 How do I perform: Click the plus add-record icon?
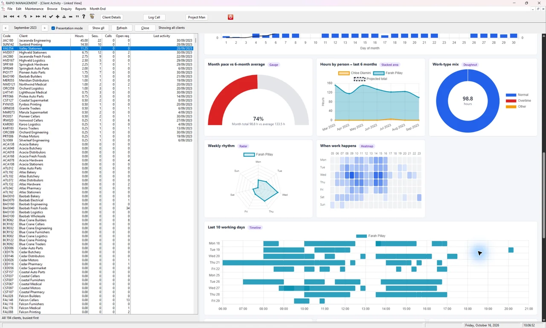point(58,17)
